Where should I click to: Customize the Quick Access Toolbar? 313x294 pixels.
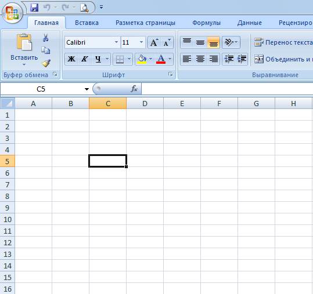click(x=102, y=8)
